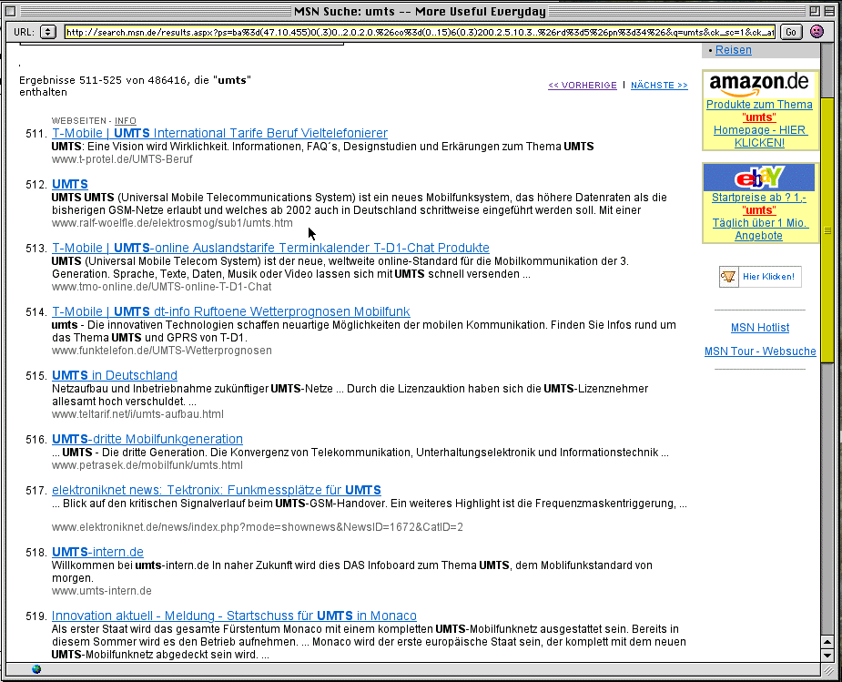Open the Reisen link in the sidebar
The height and width of the screenshot is (682, 842).
(734, 50)
